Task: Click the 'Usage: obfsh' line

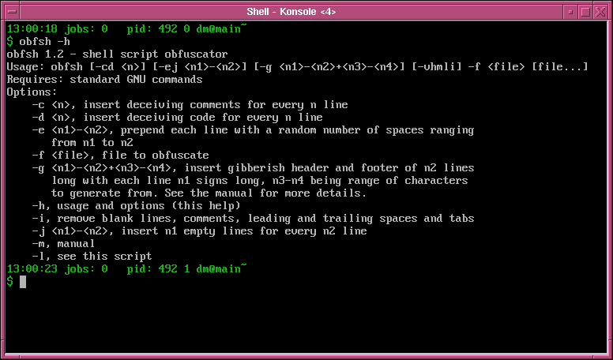Action: (297, 66)
